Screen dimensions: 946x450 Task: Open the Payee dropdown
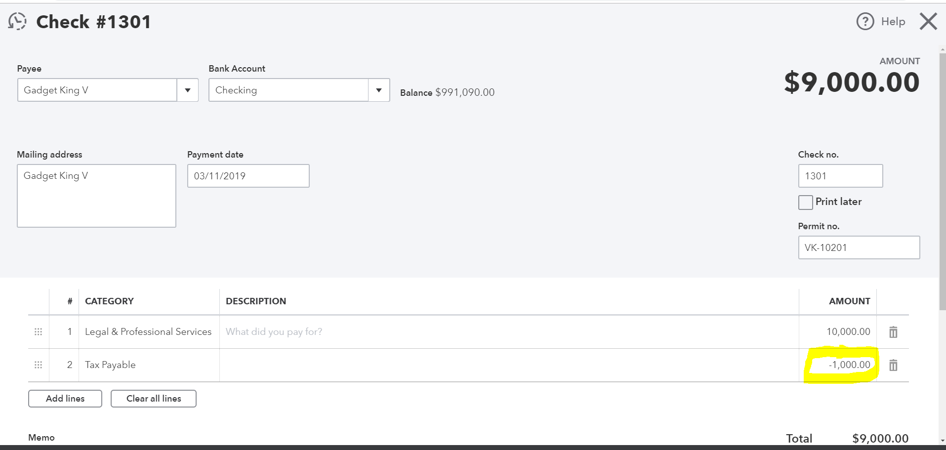187,90
